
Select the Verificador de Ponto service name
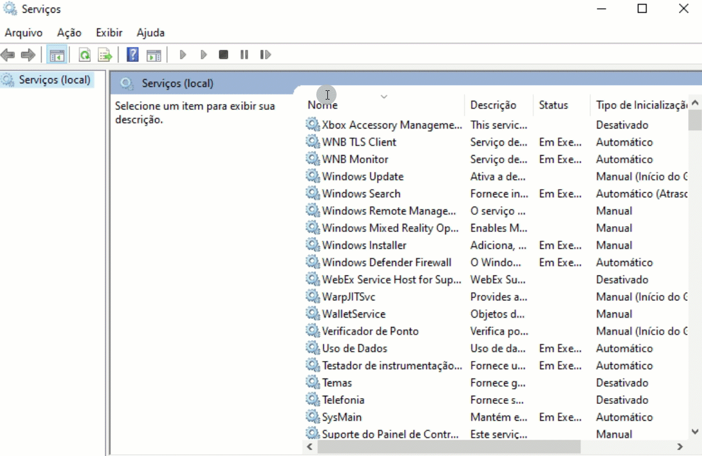[x=370, y=331]
